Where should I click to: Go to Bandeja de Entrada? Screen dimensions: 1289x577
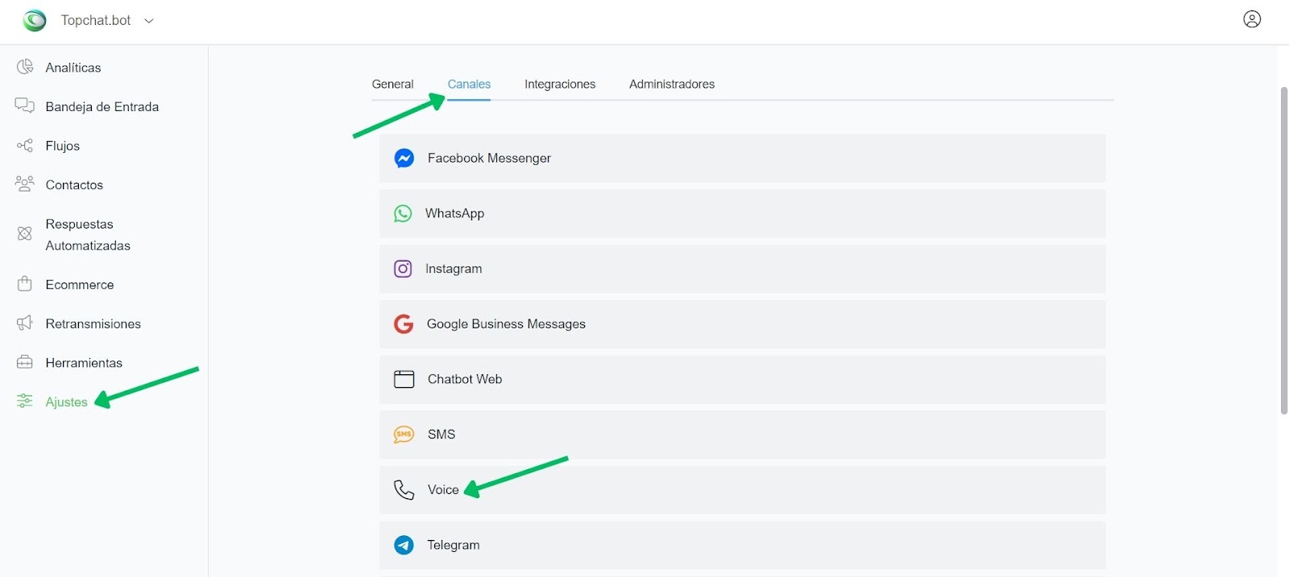102,106
